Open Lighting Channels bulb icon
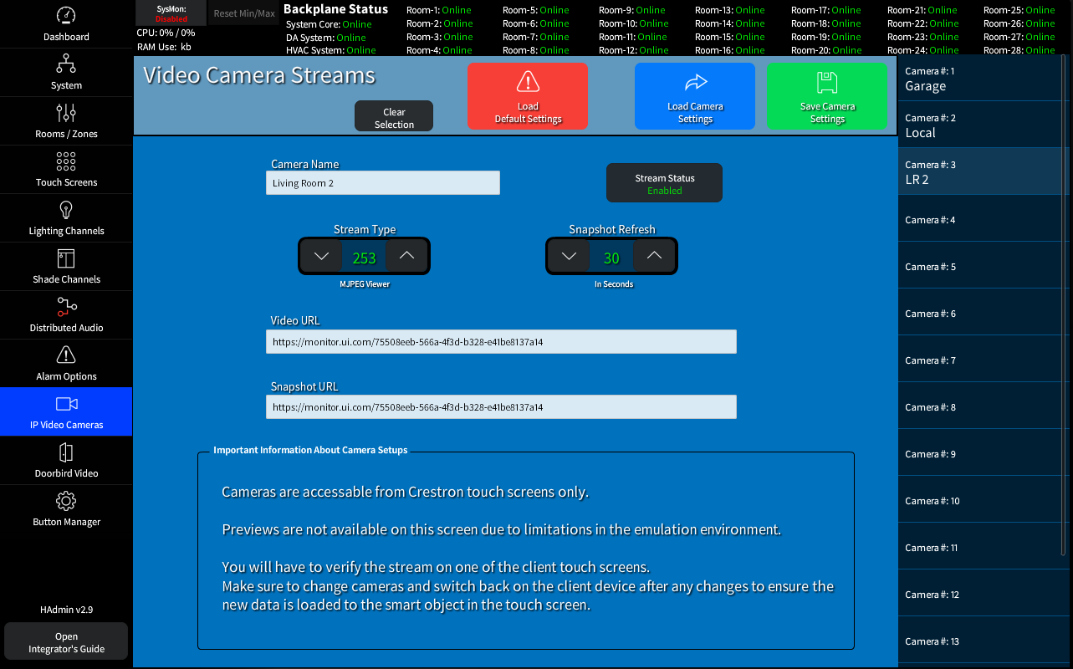1073x669 pixels. point(66,209)
